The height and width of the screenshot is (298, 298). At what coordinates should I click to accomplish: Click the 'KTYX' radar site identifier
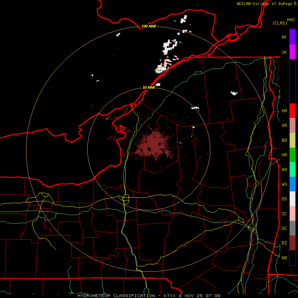coord(170,296)
